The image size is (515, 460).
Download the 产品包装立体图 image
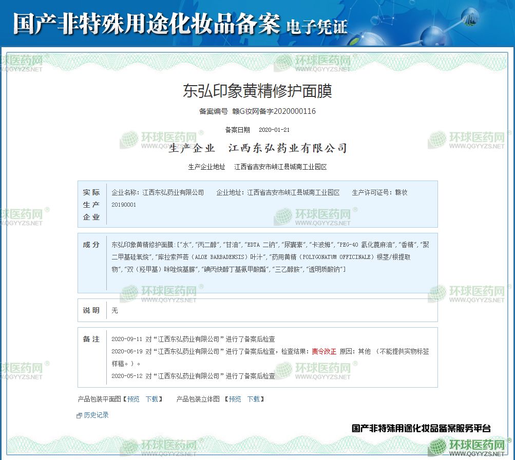[253, 399]
